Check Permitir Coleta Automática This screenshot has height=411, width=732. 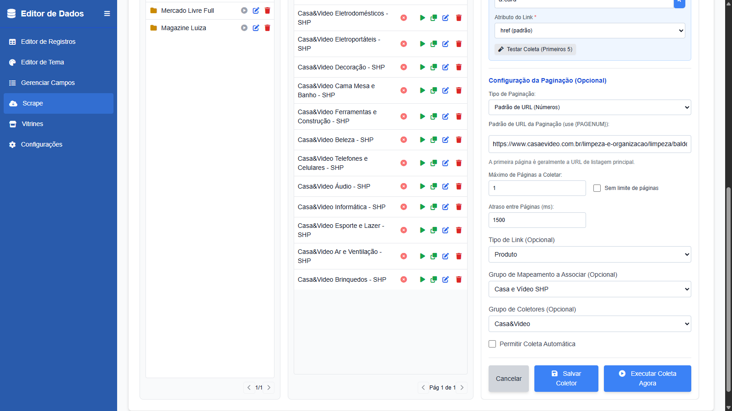point(492,344)
